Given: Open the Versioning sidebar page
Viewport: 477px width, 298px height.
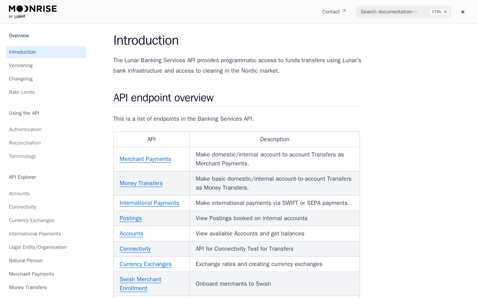Looking at the screenshot, I should [21, 66].
